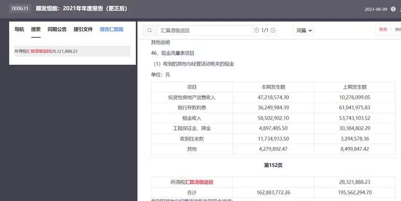This screenshot has height=201, width=401.
Task: Click the value 58,502,902.10
Action: click(x=273, y=118)
